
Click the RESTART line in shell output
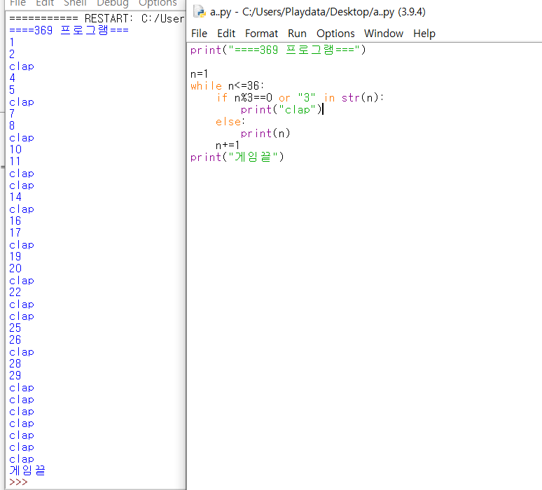(x=97, y=18)
